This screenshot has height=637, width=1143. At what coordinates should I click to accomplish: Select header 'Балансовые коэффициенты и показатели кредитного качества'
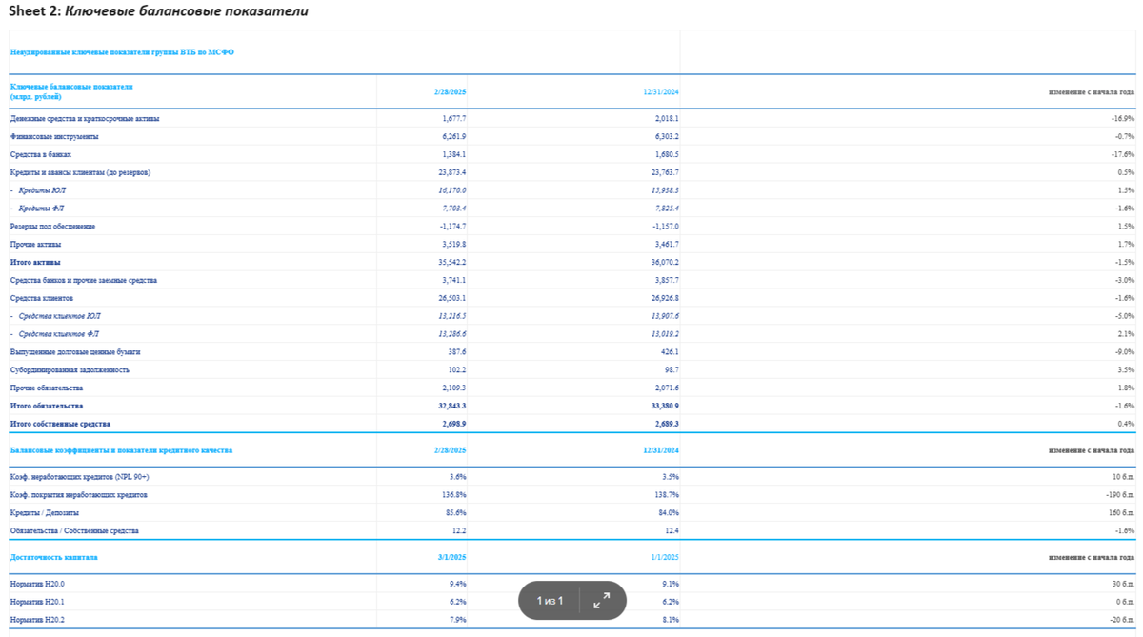[x=121, y=449]
